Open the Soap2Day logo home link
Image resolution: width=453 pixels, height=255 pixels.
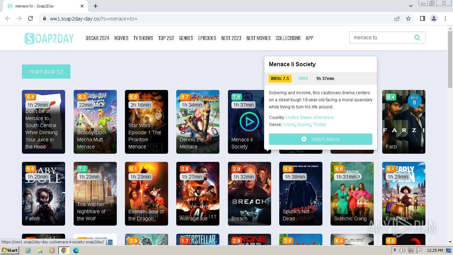49,38
